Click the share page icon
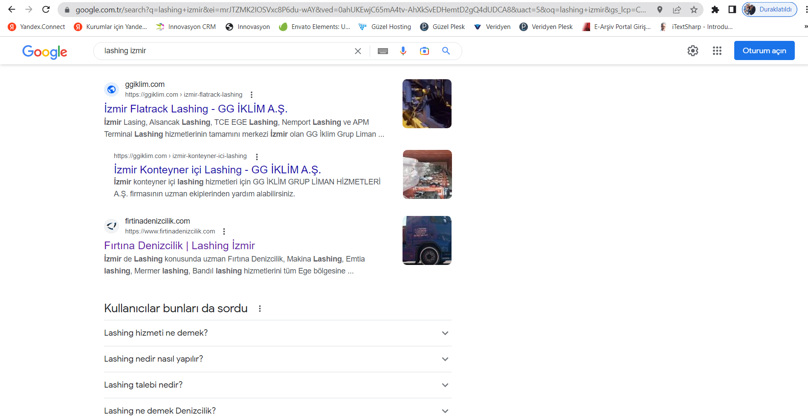This screenshot has width=808, height=417. point(677,9)
